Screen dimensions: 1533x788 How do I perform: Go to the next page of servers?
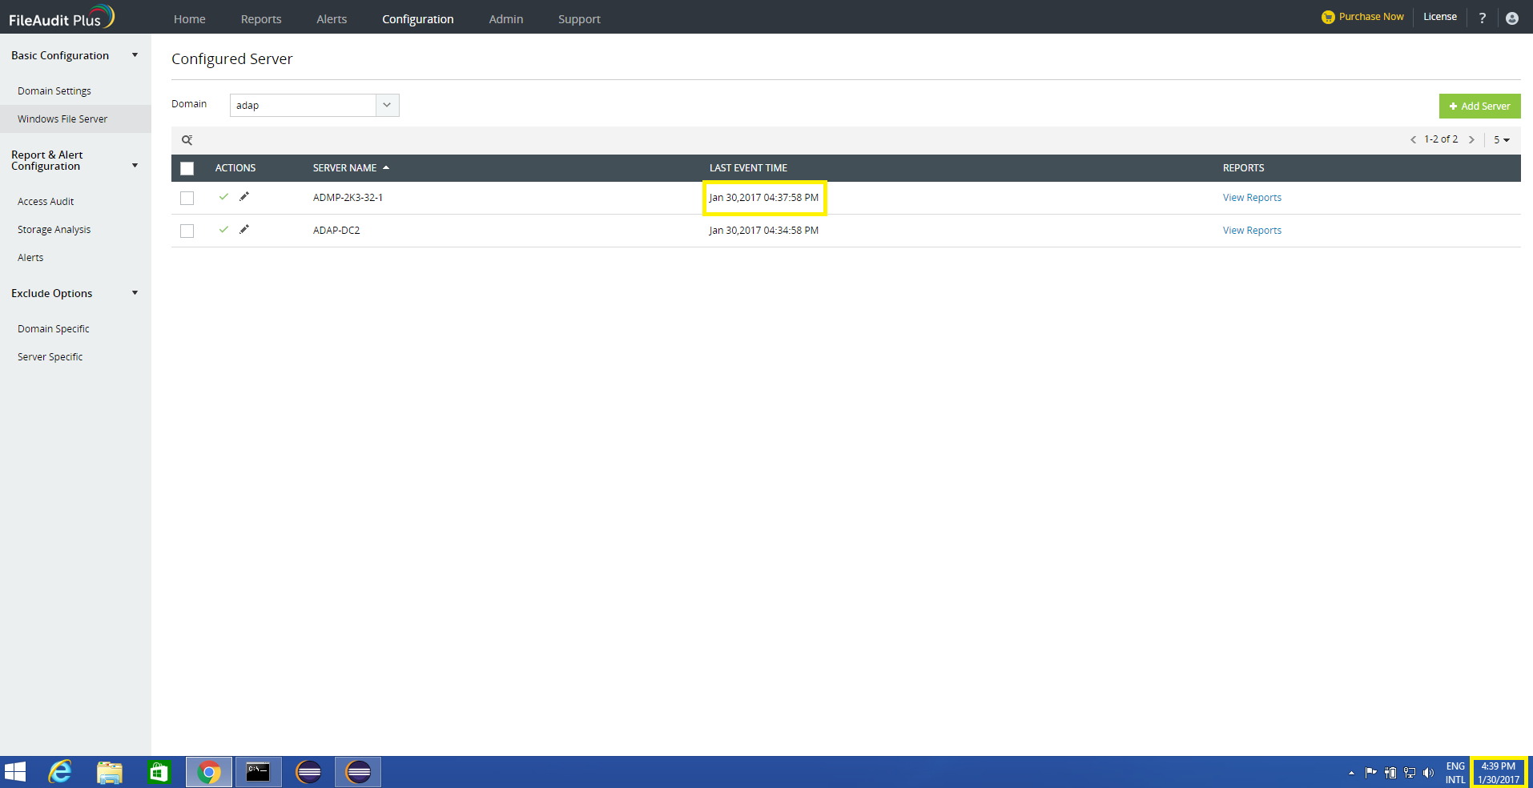point(1471,139)
